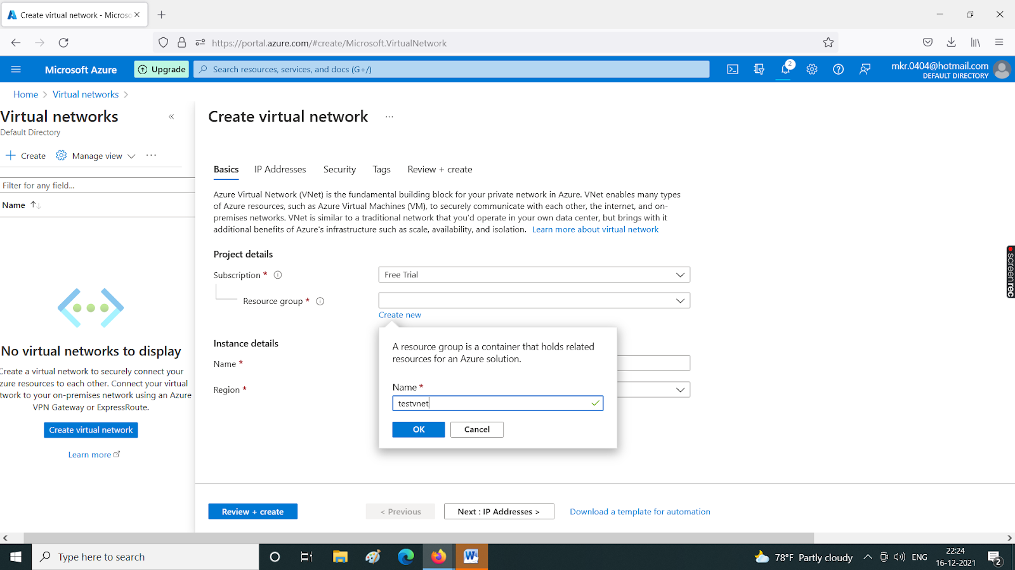Close the Create virtual network browser tab
Screen dimensions: 1015x570
point(137,15)
